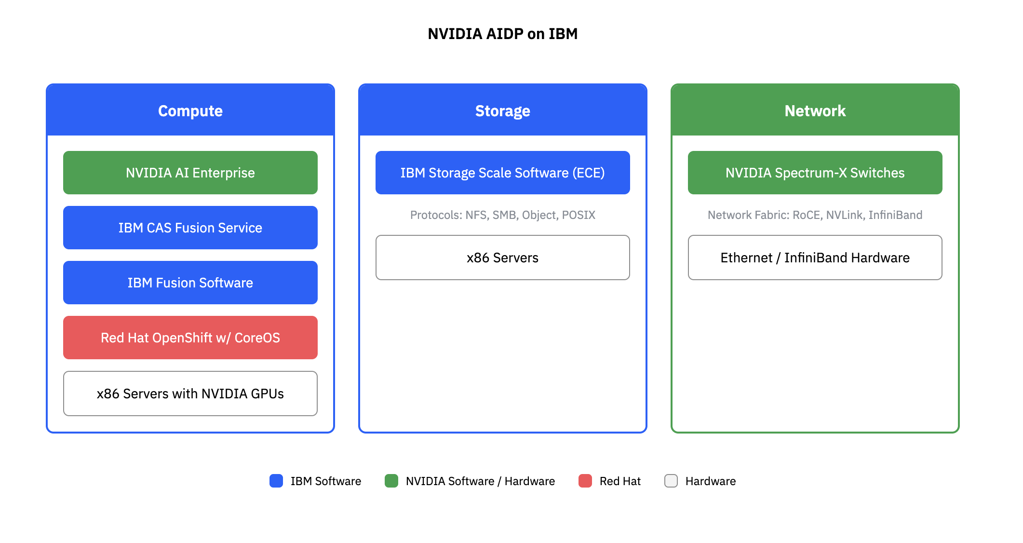1023x543 pixels.
Task: Click the IBM Software legend label
Action: pyautogui.click(x=326, y=481)
